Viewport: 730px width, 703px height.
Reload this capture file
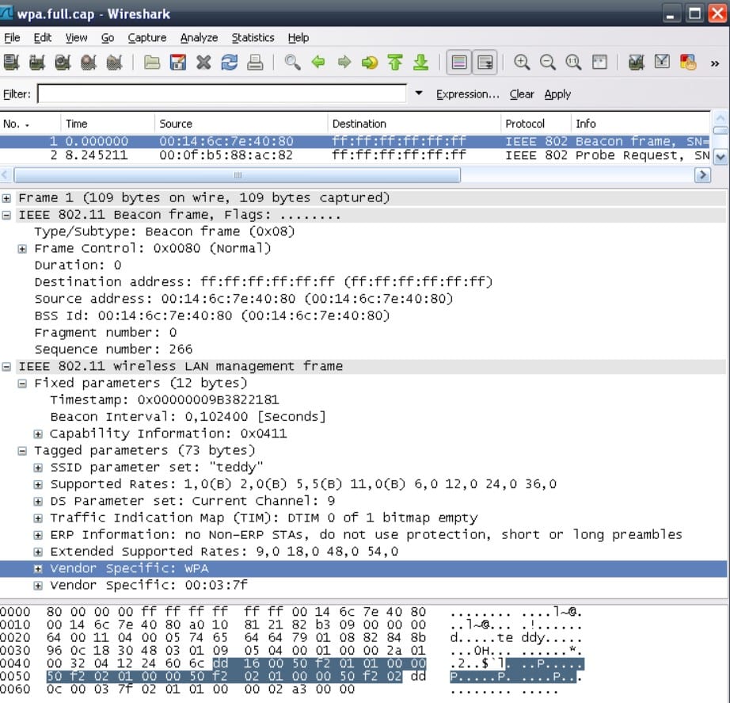coord(229,62)
